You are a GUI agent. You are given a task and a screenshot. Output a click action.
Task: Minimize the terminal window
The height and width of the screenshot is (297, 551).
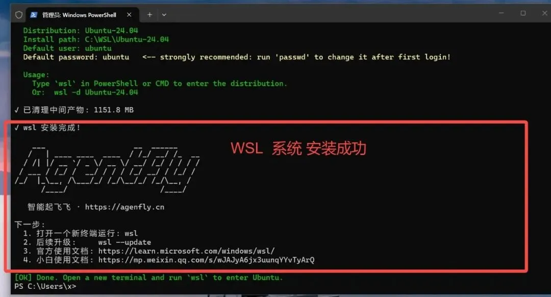502,13
